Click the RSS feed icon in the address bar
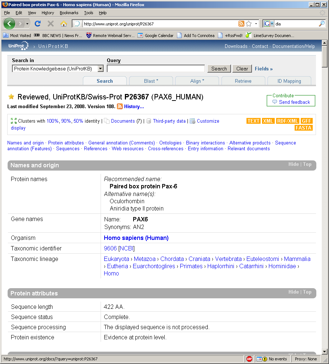This screenshot has width=329, height=364. (241, 24)
